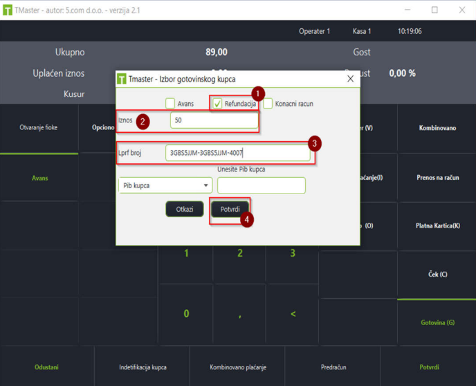Tap the backspace '<' key on numpad
The image size is (476, 386).
click(x=293, y=314)
